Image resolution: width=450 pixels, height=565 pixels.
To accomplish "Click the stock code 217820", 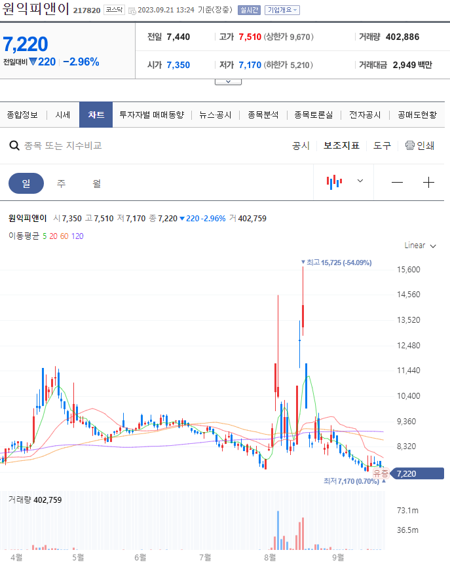I will (86, 10).
